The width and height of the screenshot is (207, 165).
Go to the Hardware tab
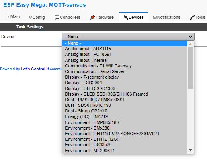(102, 17)
